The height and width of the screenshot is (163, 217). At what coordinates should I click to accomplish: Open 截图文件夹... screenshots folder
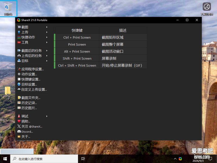33,98
